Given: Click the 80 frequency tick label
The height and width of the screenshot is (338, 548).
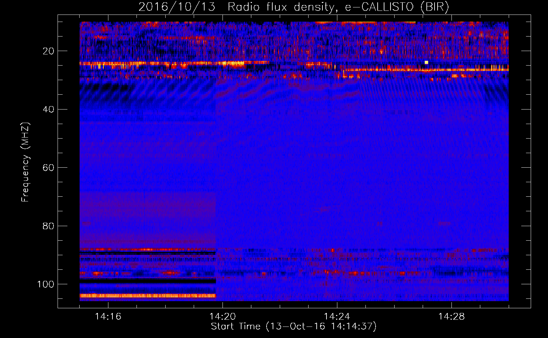Looking at the screenshot, I should click(49, 226).
